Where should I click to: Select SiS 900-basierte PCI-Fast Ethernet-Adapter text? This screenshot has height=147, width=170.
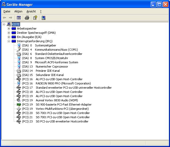(x=64, y=105)
